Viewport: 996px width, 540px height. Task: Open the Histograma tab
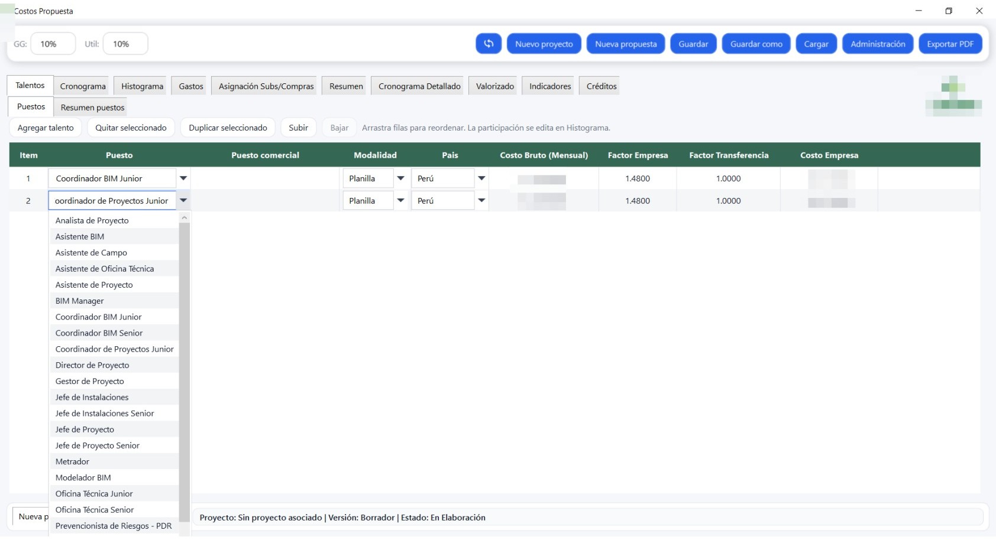click(x=141, y=85)
